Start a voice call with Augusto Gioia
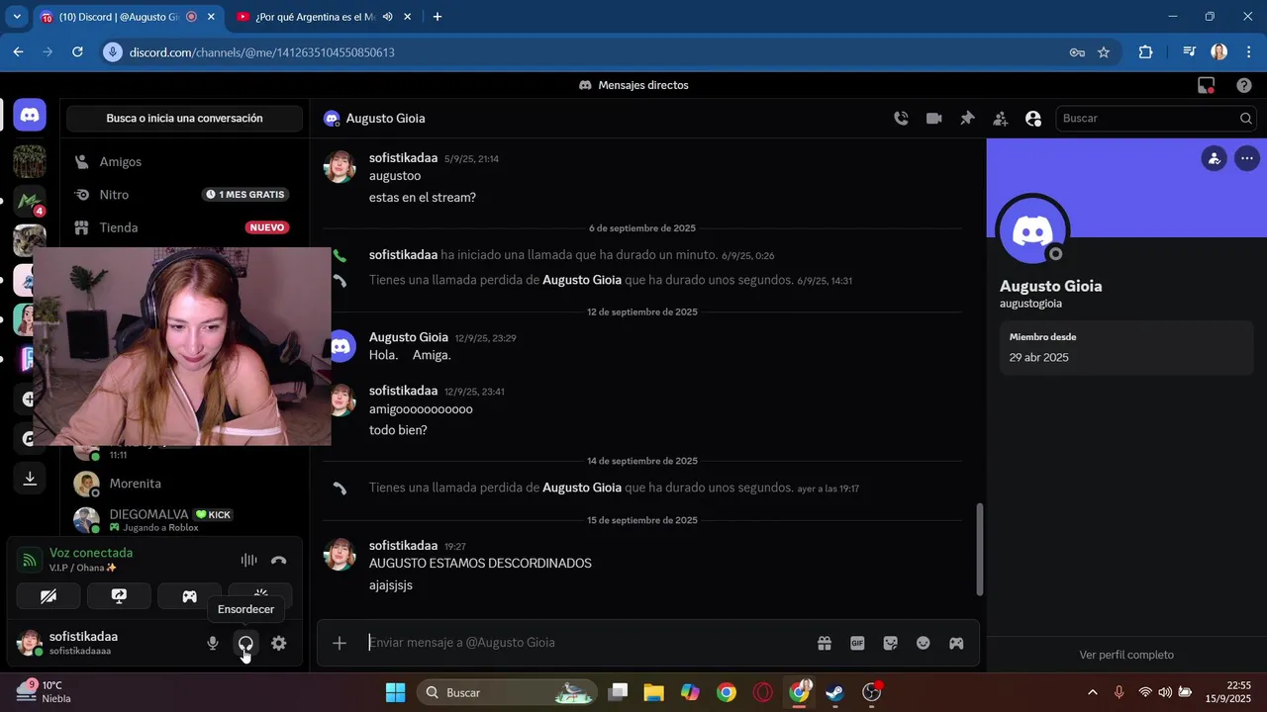The image size is (1267, 712). click(x=901, y=119)
